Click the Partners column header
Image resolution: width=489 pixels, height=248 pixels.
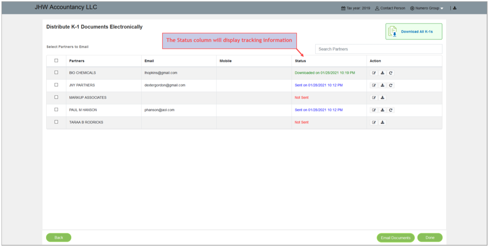tap(77, 61)
